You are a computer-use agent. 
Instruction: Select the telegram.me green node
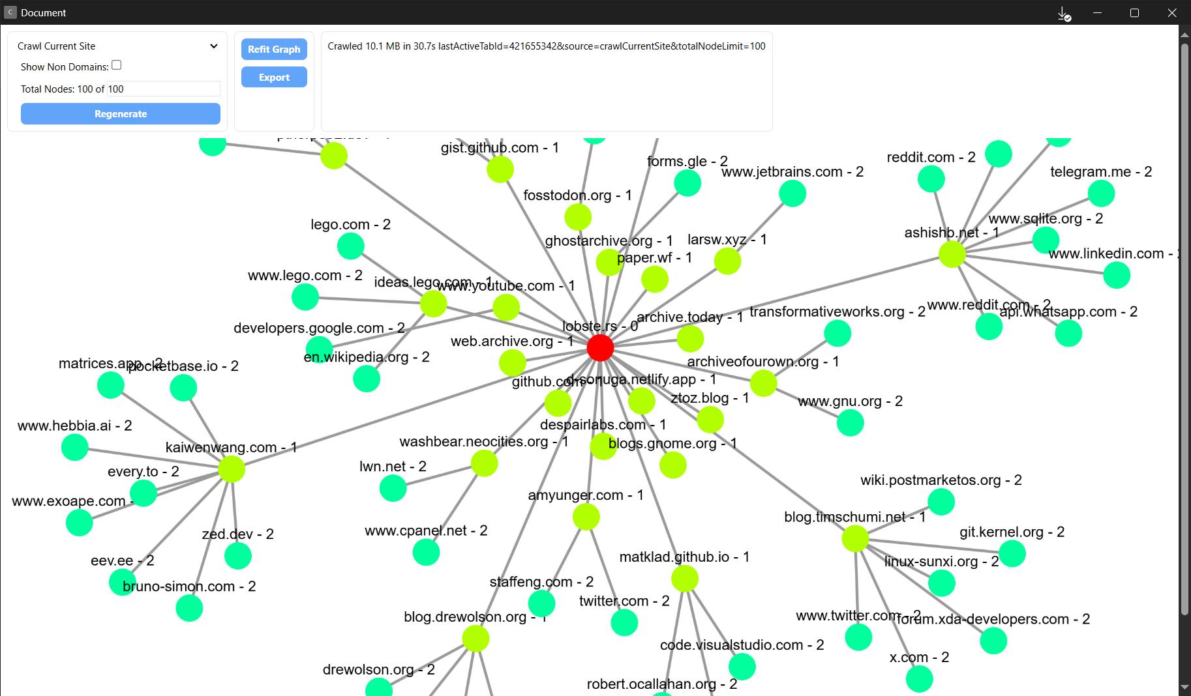(x=1102, y=194)
